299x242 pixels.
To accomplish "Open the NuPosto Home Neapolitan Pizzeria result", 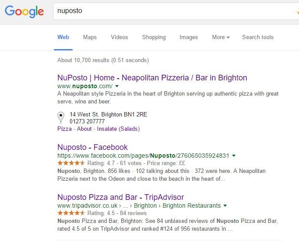I will 152,78.
